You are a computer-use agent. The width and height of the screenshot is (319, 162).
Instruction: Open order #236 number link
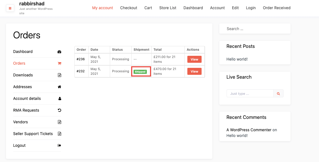point(81,59)
